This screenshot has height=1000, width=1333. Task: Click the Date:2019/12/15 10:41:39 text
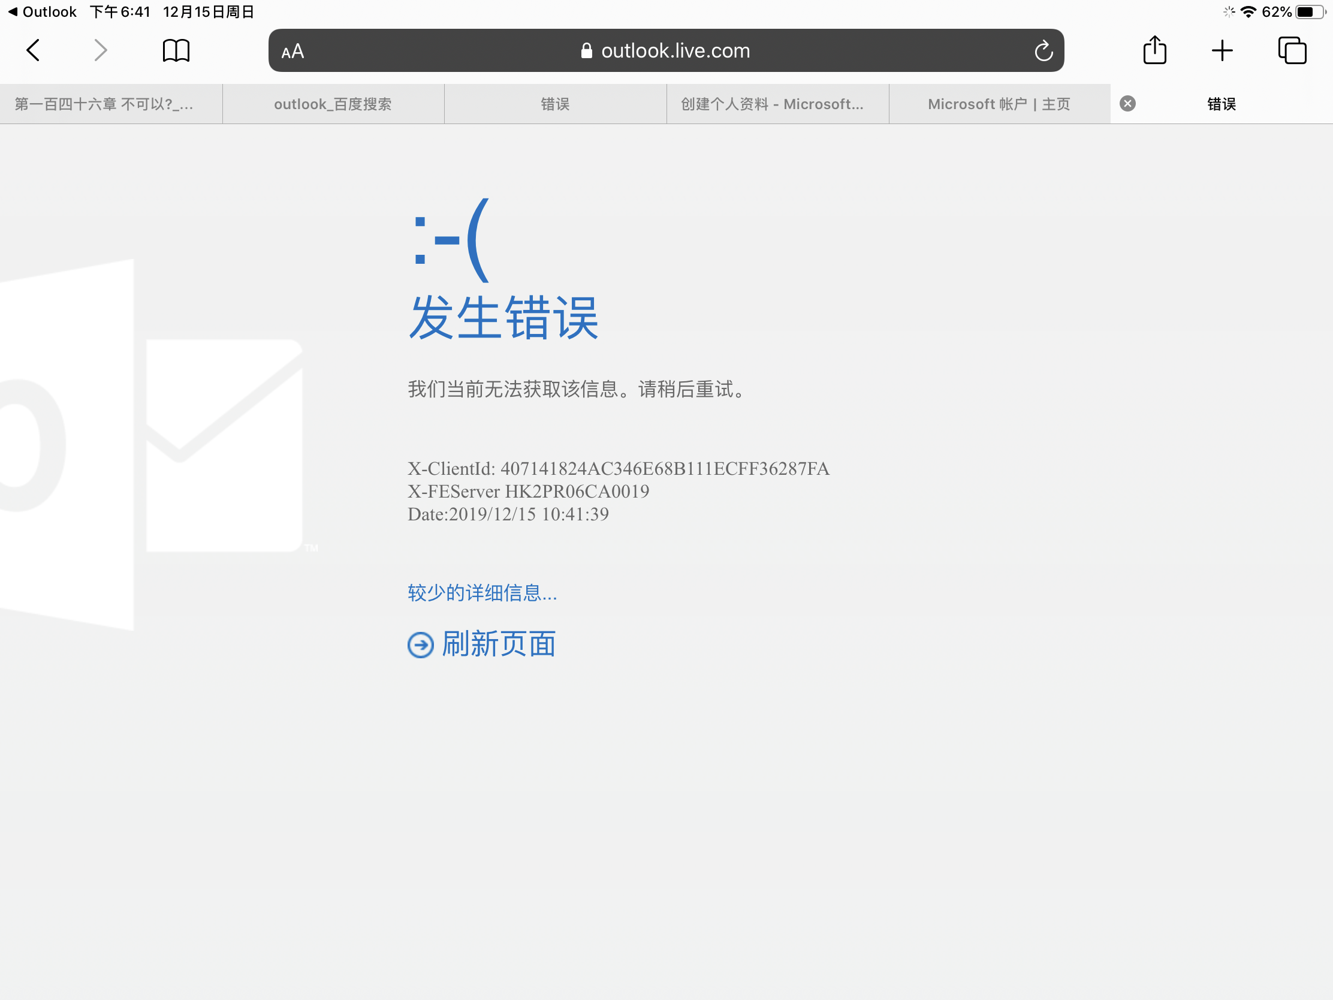(x=508, y=514)
